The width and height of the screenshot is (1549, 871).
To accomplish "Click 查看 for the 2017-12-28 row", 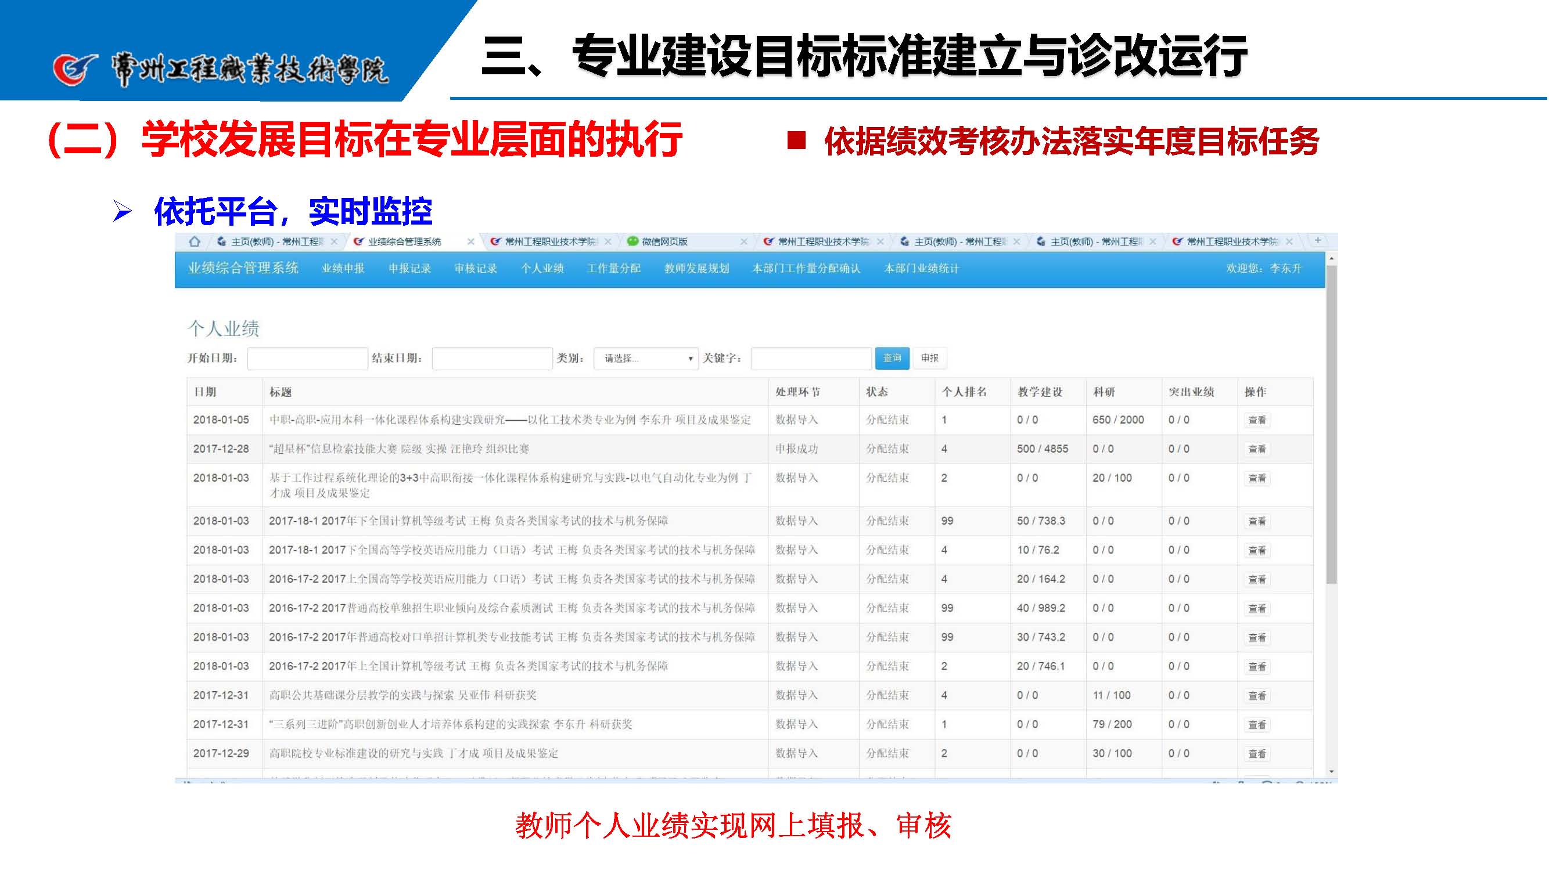I will (1257, 449).
